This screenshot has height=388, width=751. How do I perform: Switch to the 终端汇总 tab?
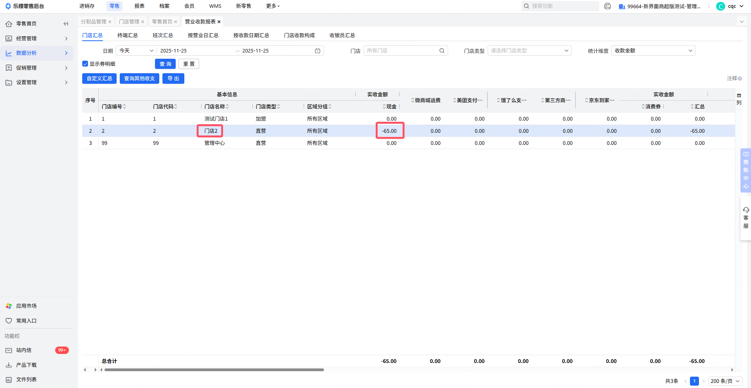(128, 35)
